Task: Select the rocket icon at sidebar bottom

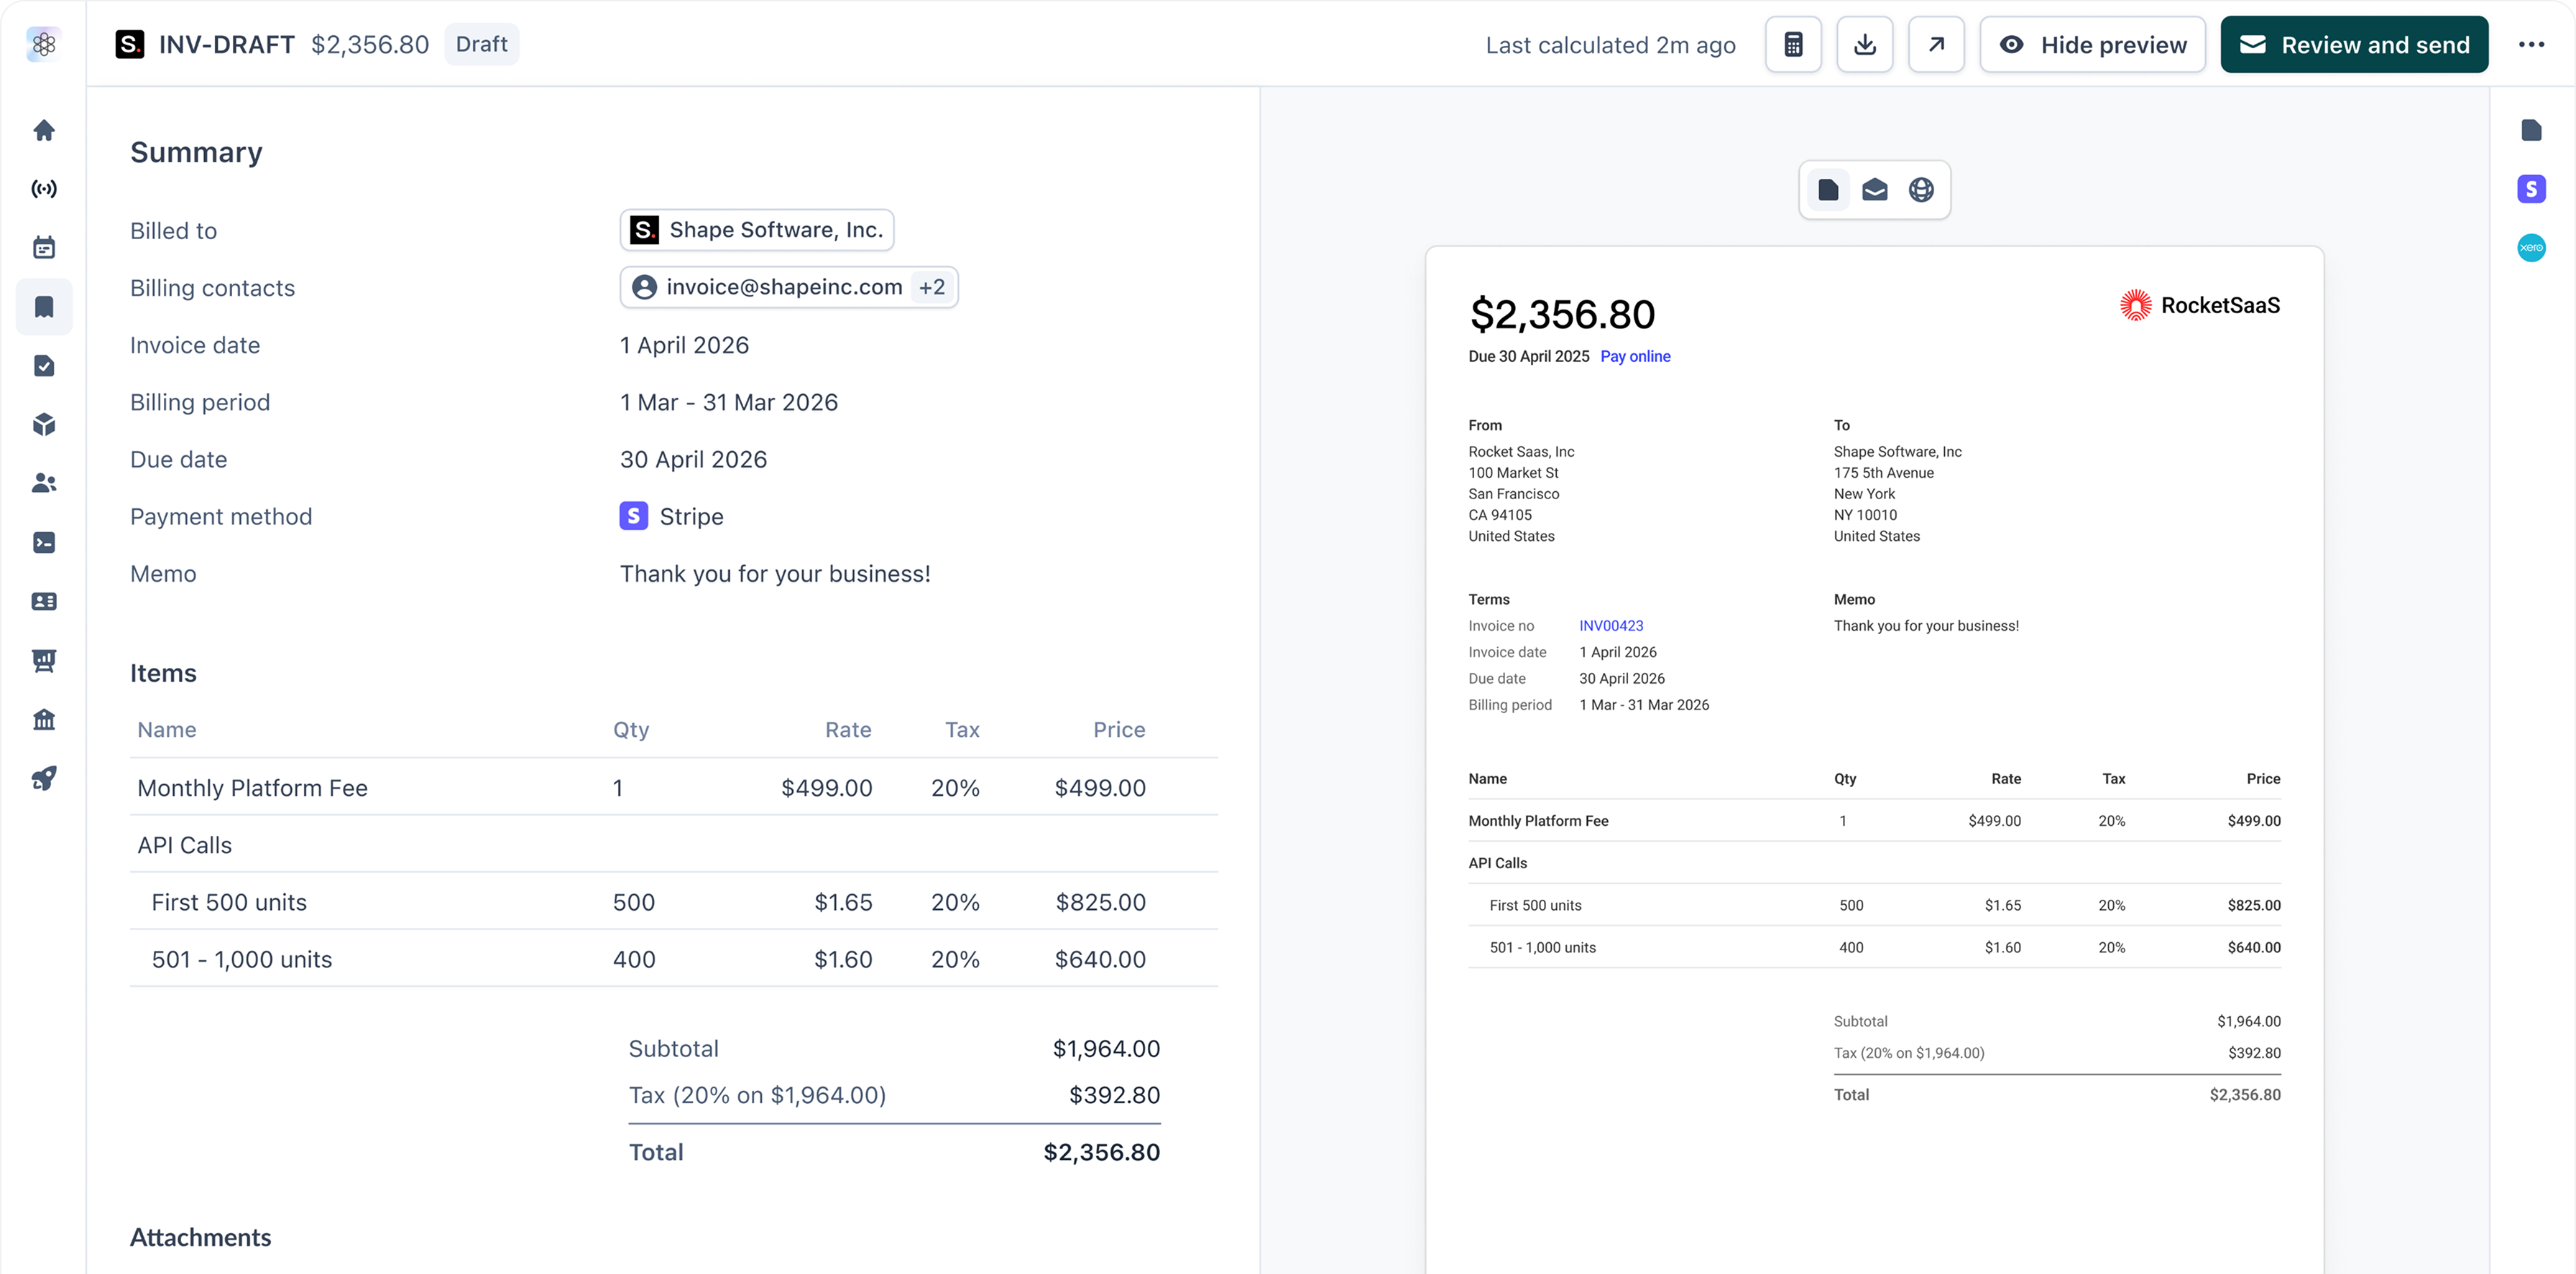Action: (x=43, y=778)
